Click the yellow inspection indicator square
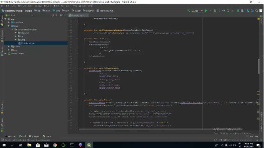Screen dimensions: 264x148 point(258,19)
